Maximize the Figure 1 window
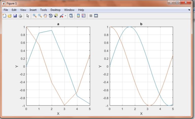Screen dimensions: 195x119 tap(177, 3)
